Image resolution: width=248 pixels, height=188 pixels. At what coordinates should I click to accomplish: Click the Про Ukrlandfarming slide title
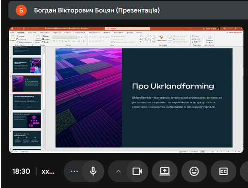(x=173, y=86)
